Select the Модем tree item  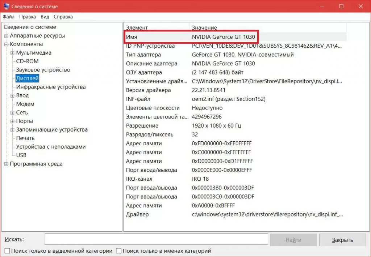point(25,104)
